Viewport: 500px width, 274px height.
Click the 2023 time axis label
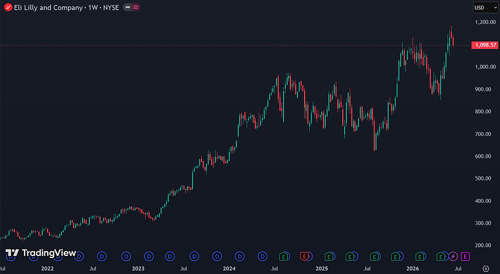pyautogui.click(x=138, y=268)
